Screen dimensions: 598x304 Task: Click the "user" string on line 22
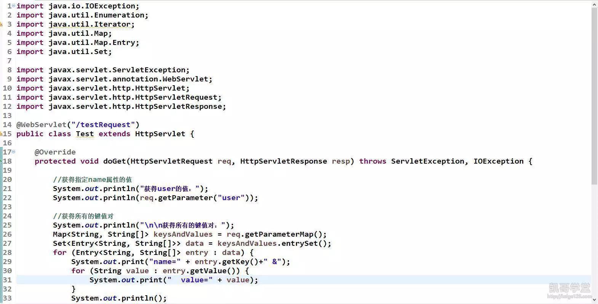tap(231, 198)
